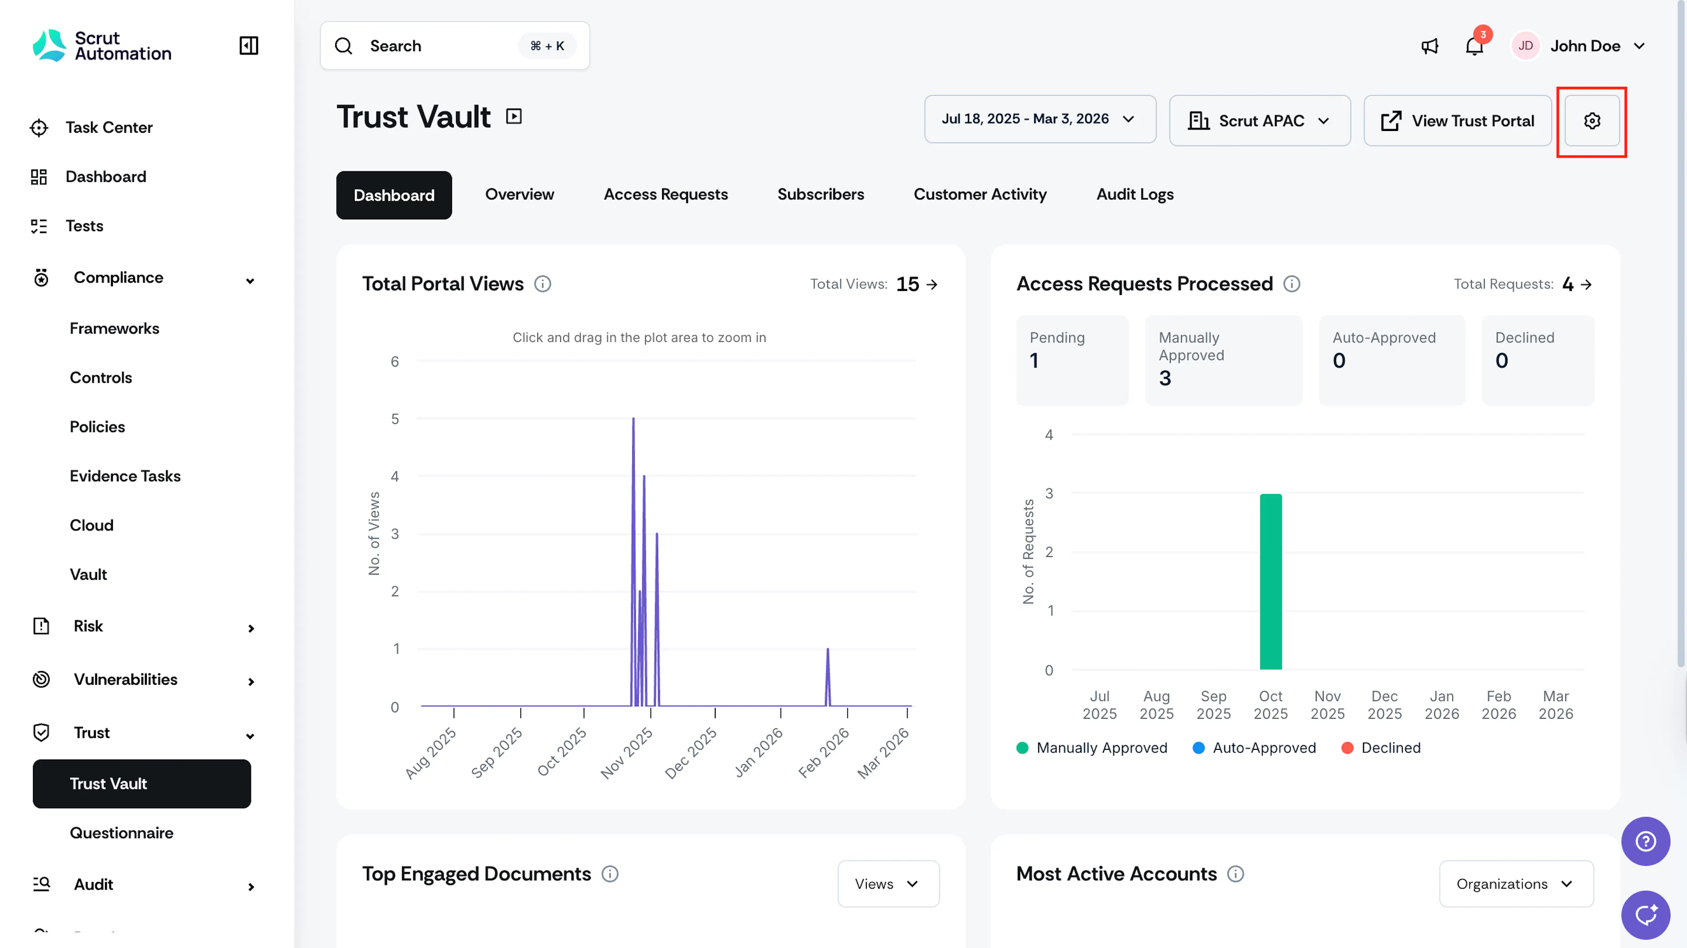The image size is (1687, 948).
Task: Open the announcements megaphone icon
Action: 1430,46
